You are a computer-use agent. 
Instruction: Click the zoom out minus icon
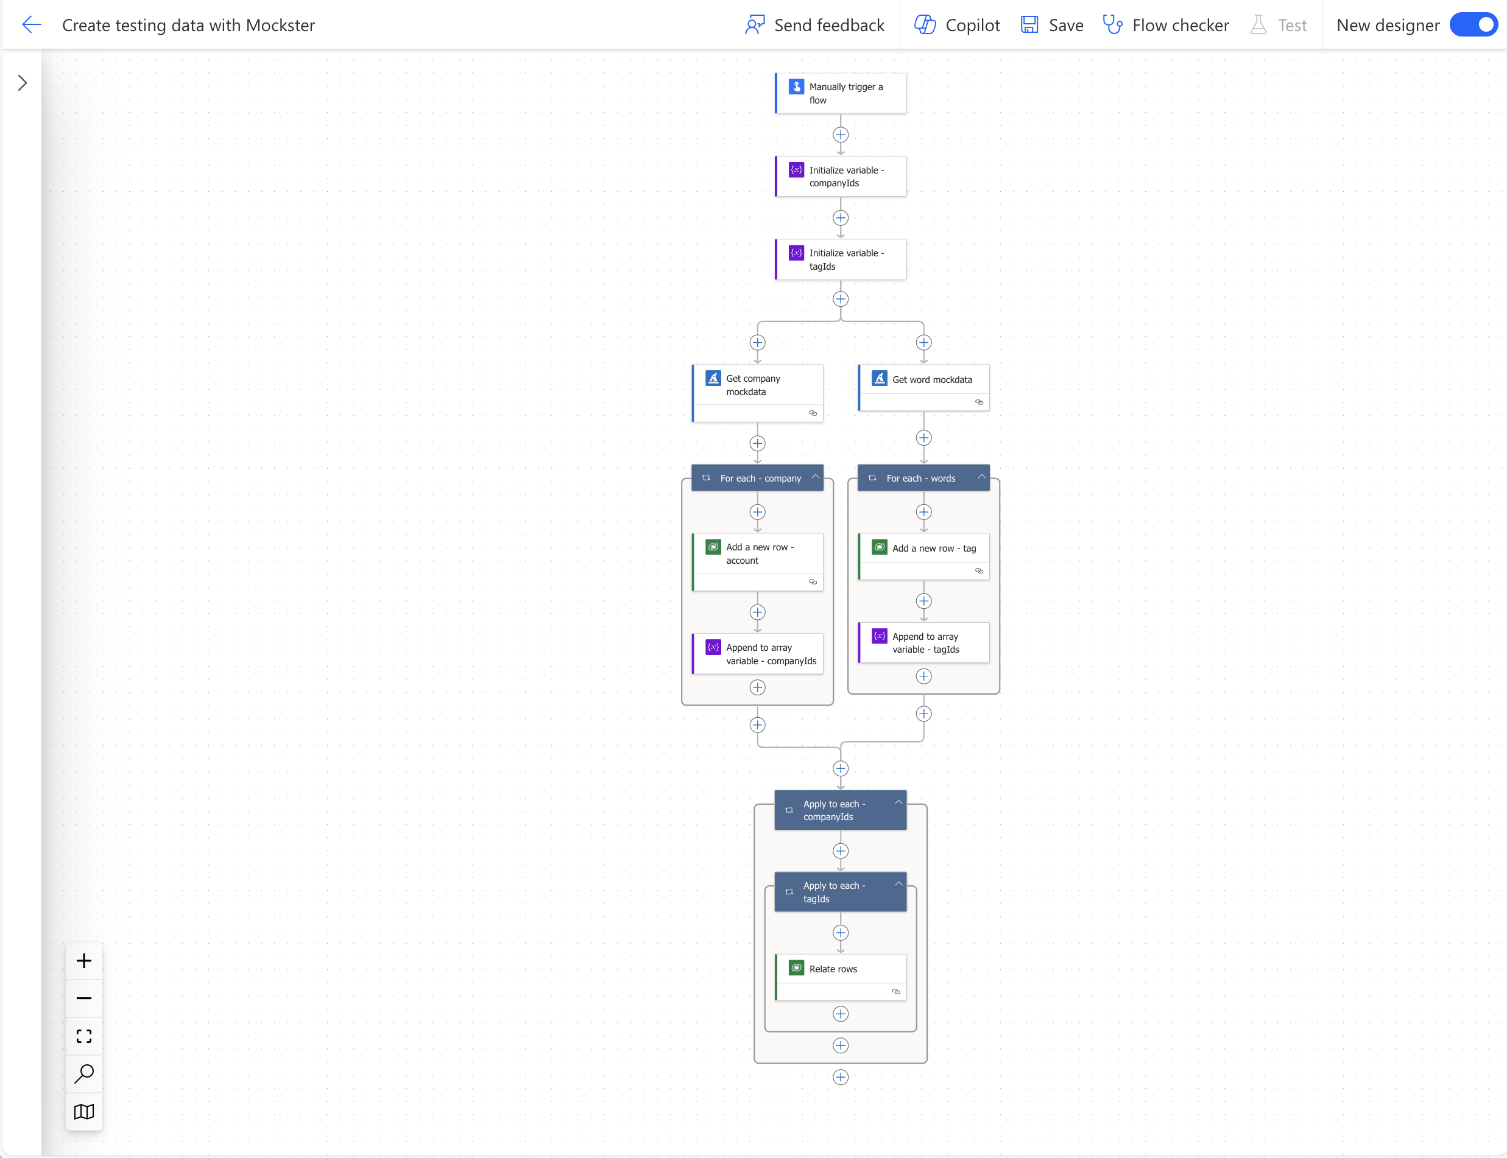click(84, 997)
